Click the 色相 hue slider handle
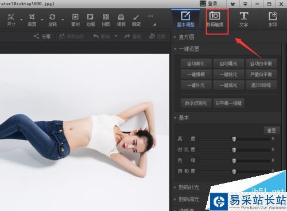Image resolution: width=287 pixels, height=211 pixels. pyautogui.click(x=234, y=161)
